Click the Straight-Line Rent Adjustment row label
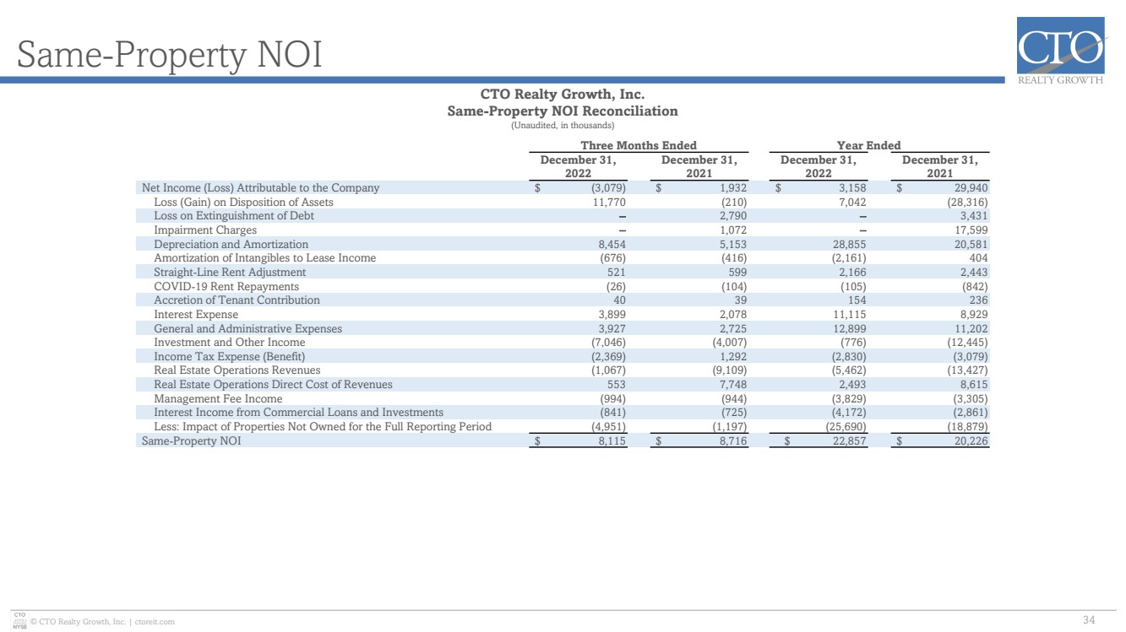The width and height of the screenshot is (1126, 632). pyautogui.click(x=230, y=273)
